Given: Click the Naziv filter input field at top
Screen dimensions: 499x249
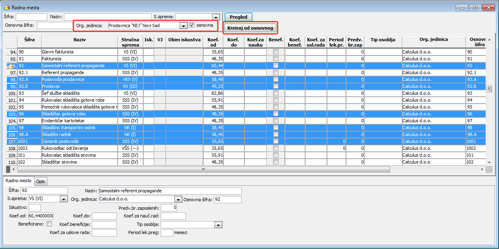Looking at the screenshot, I should (x=107, y=17).
